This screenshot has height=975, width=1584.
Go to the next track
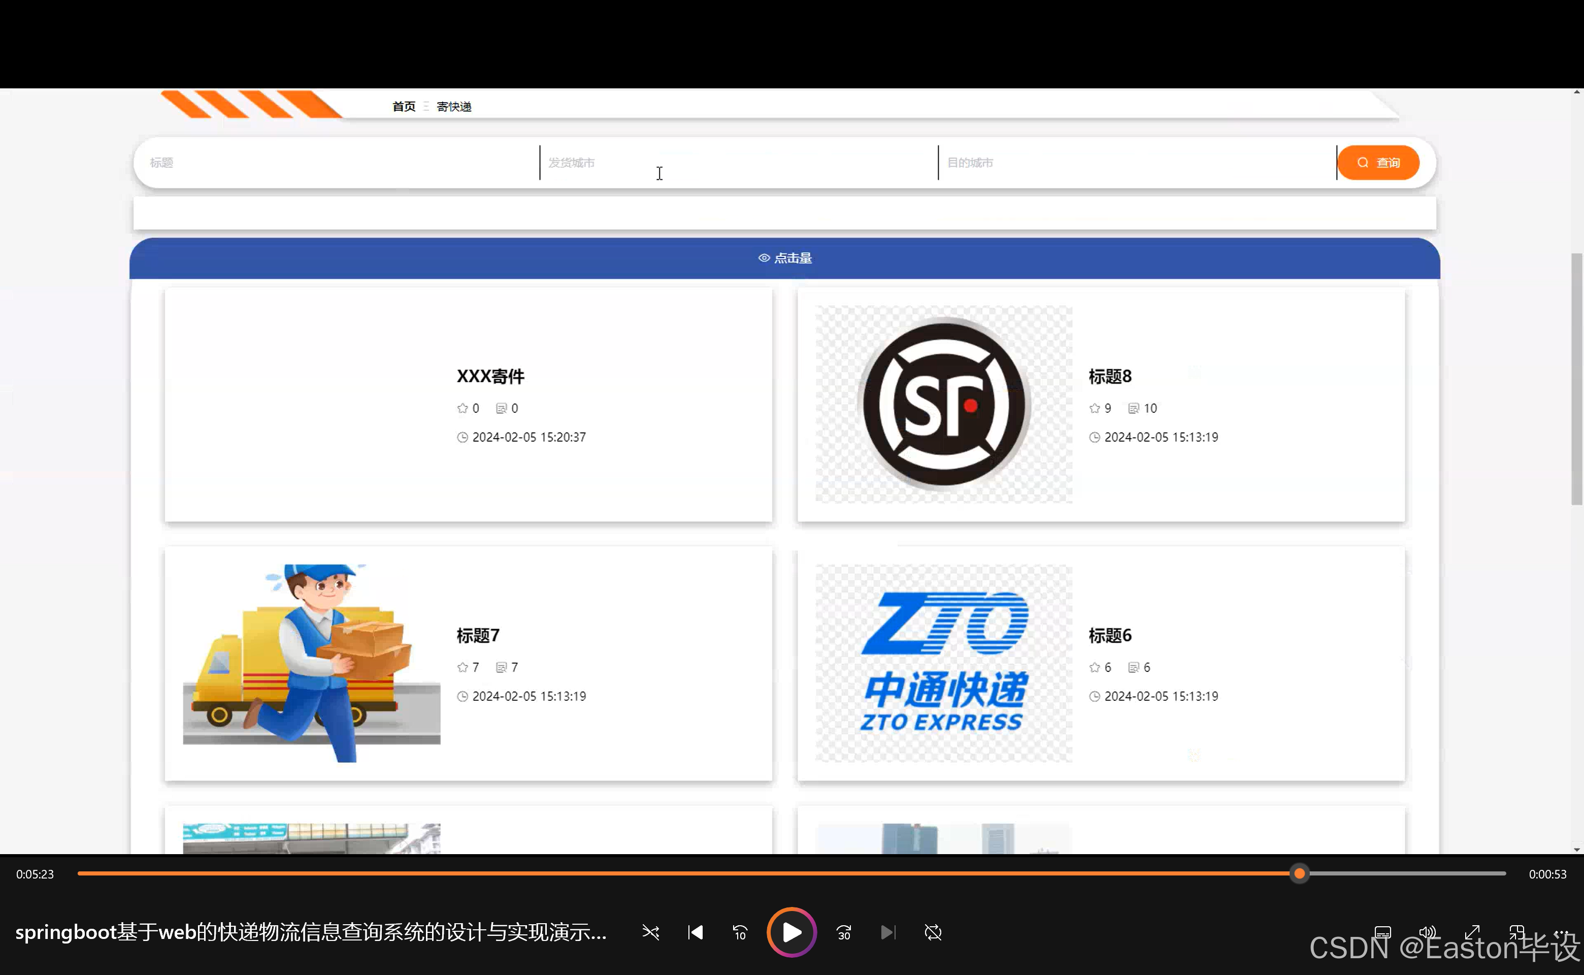[888, 932]
